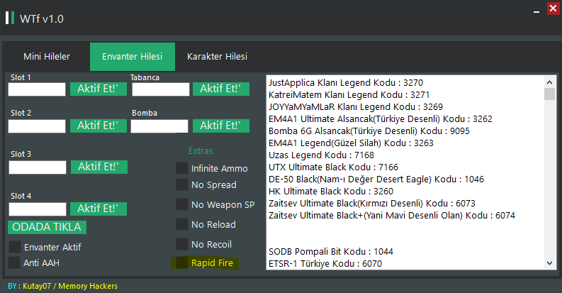Viewport: 562px width, 293px height.
Task: Click the 'Kutay07 / Memory Hackers' credit text
Action: (70, 286)
